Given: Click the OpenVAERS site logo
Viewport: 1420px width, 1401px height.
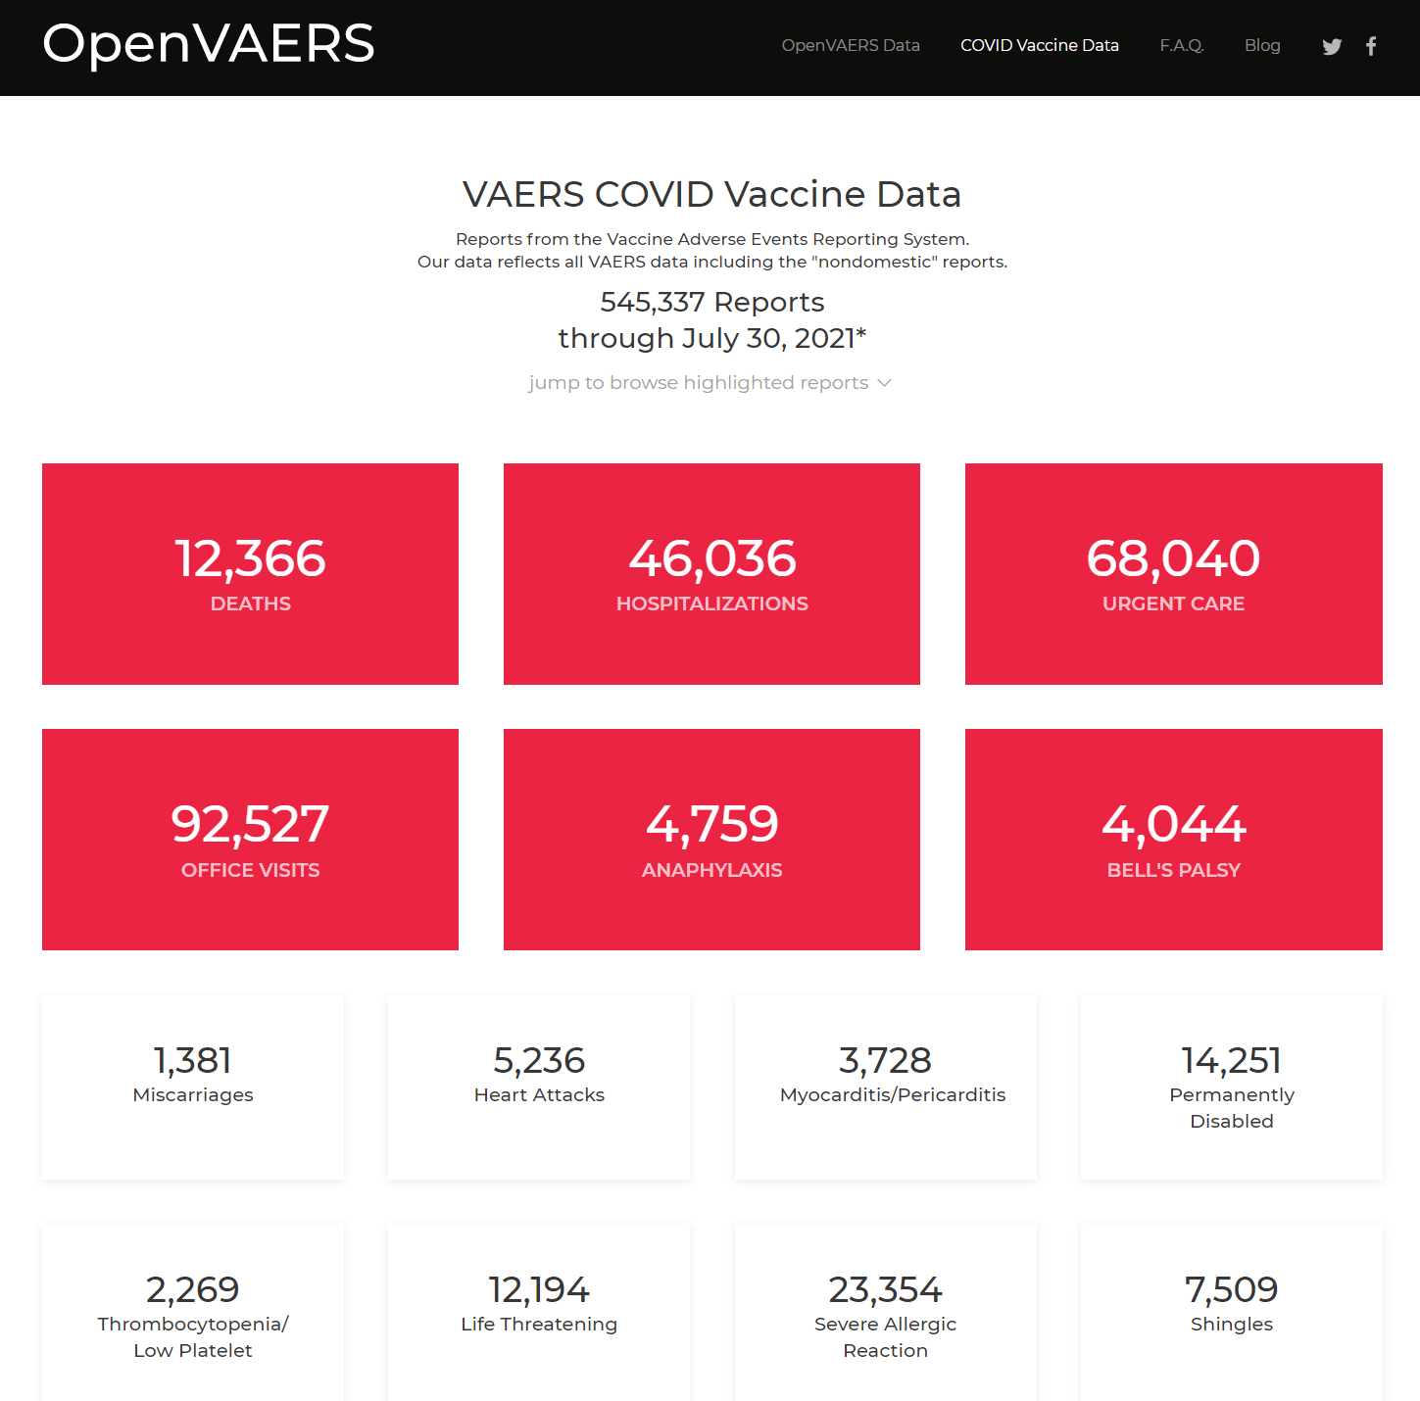Looking at the screenshot, I should (x=209, y=45).
